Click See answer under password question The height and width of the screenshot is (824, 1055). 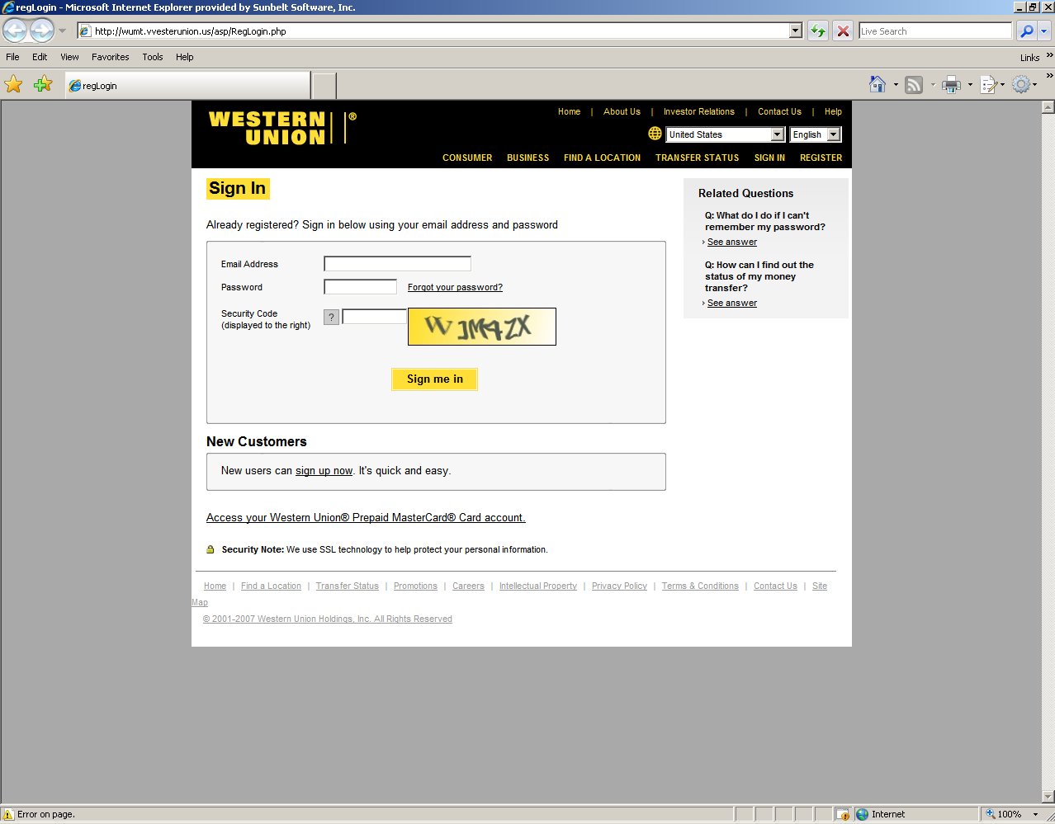[x=732, y=242]
